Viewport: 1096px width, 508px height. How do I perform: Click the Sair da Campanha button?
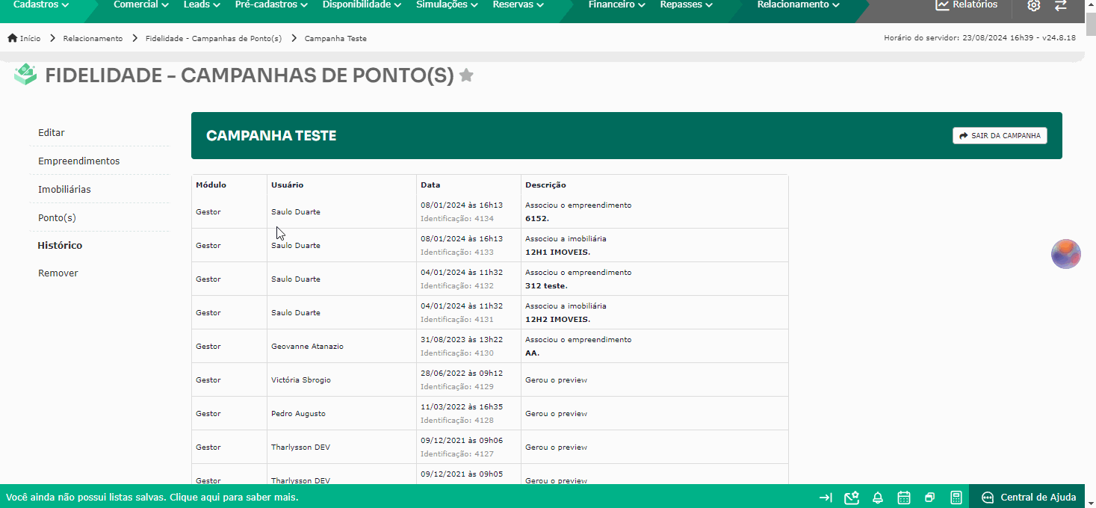pyautogui.click(x=1000, y=136)
